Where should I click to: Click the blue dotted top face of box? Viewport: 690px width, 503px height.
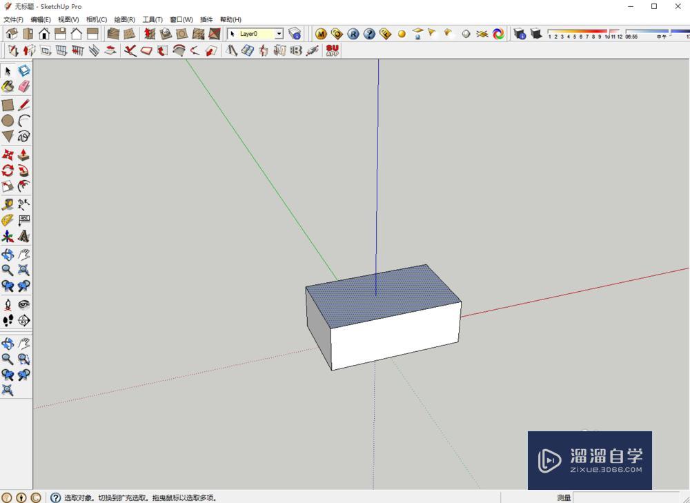click(x=383, y=296)
